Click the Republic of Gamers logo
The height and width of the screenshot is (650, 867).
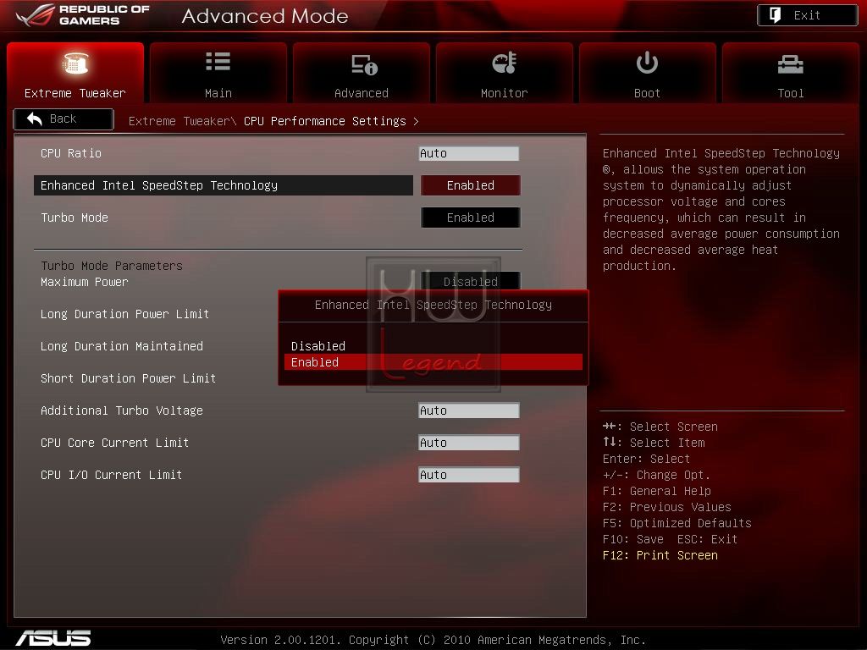pos(83,15)
